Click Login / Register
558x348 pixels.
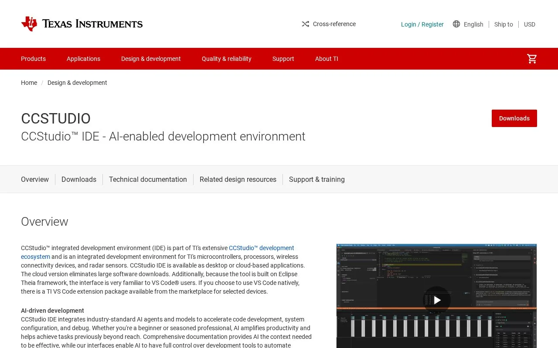coord(422,24)
